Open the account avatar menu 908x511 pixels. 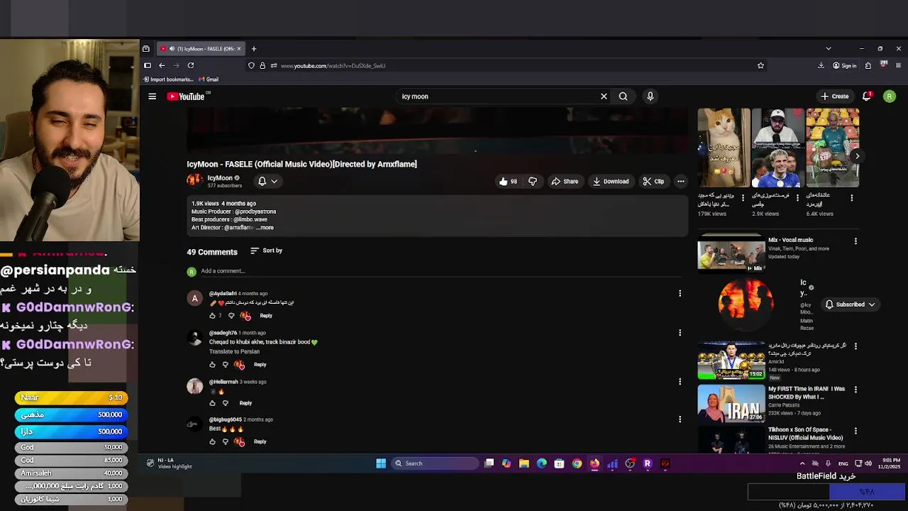coord(889,97)
